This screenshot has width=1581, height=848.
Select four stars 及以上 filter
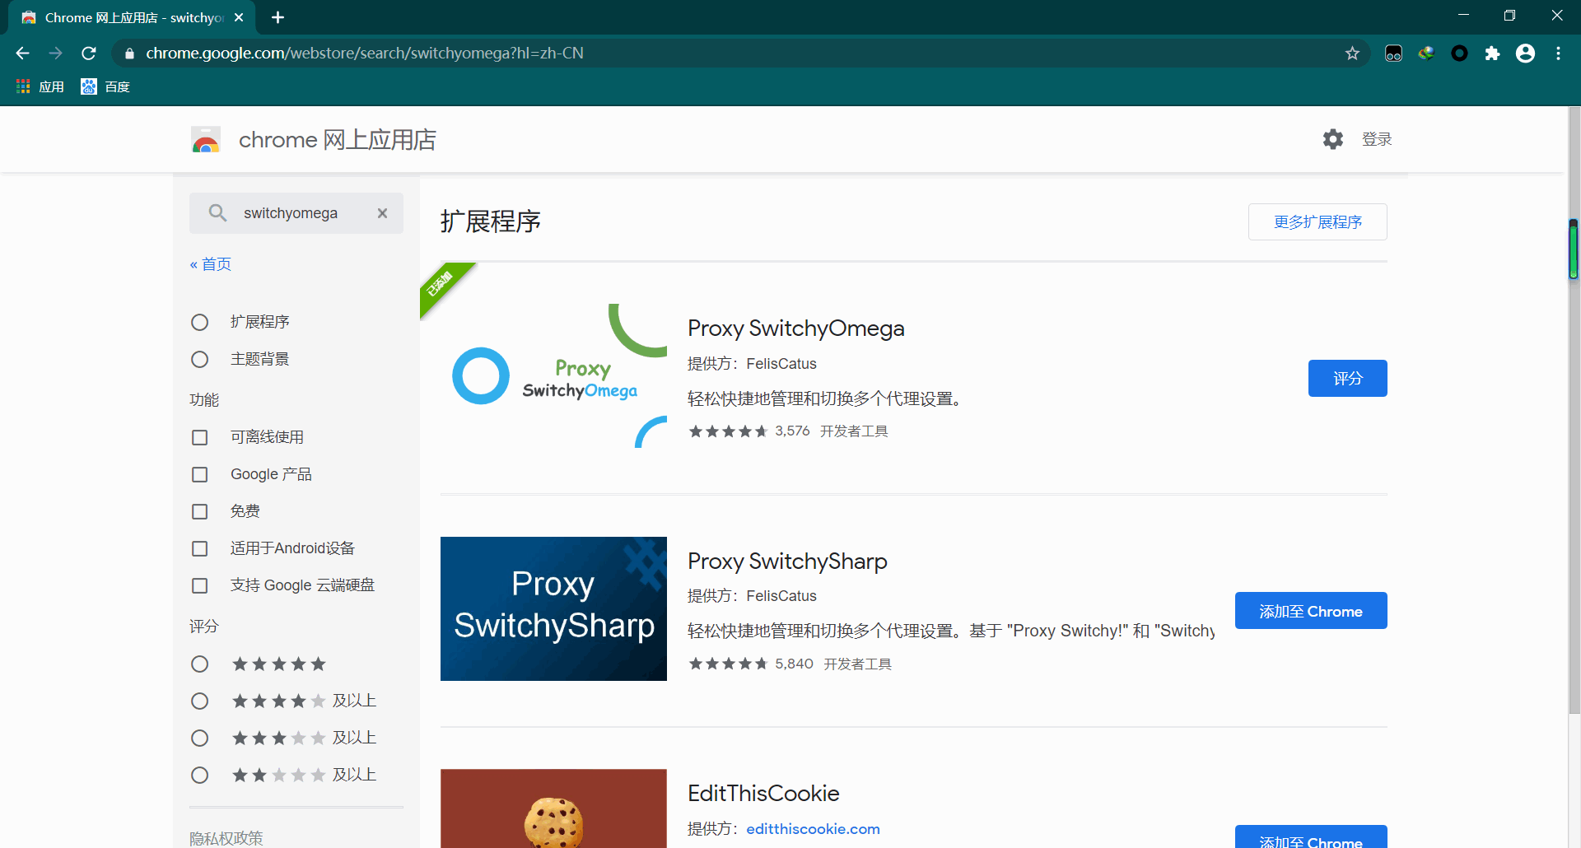point(199,701)
